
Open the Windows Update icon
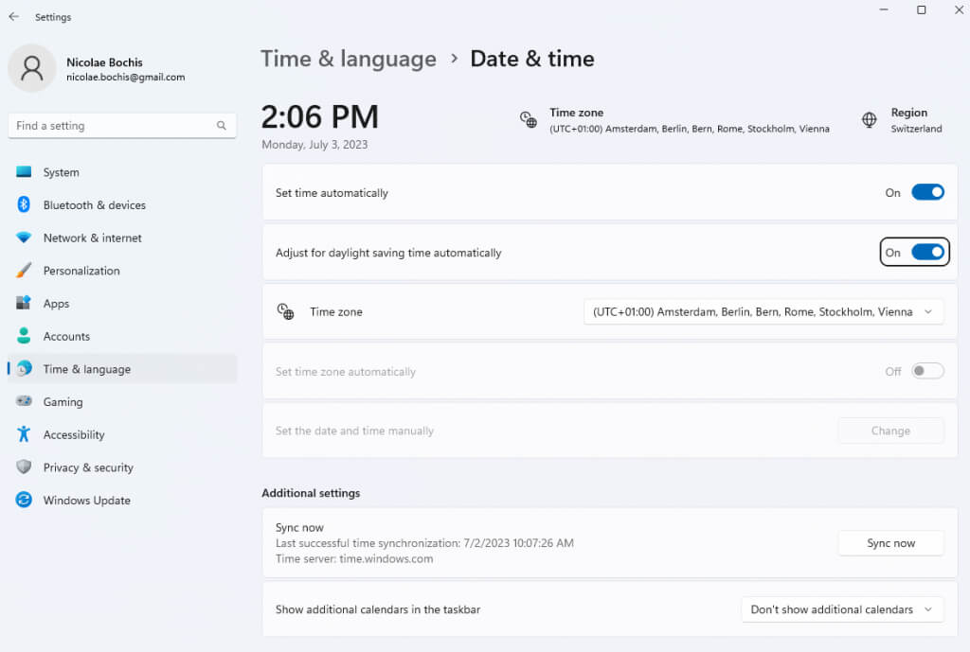pos(24,501)
